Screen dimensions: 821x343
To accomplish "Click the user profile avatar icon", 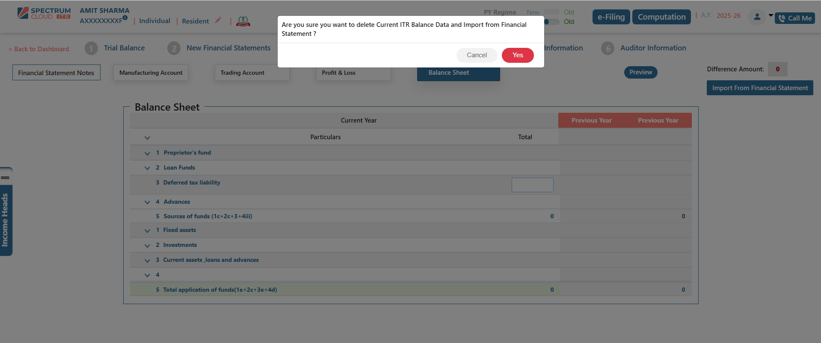I will coord(757,17).
